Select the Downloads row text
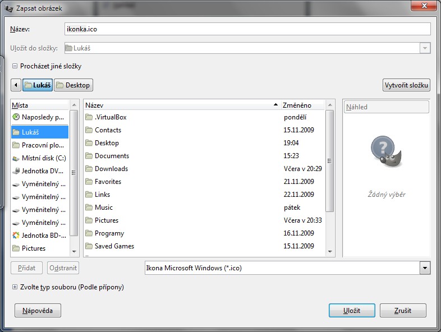This screenshot has height=332, width=441. pos(112,169)
